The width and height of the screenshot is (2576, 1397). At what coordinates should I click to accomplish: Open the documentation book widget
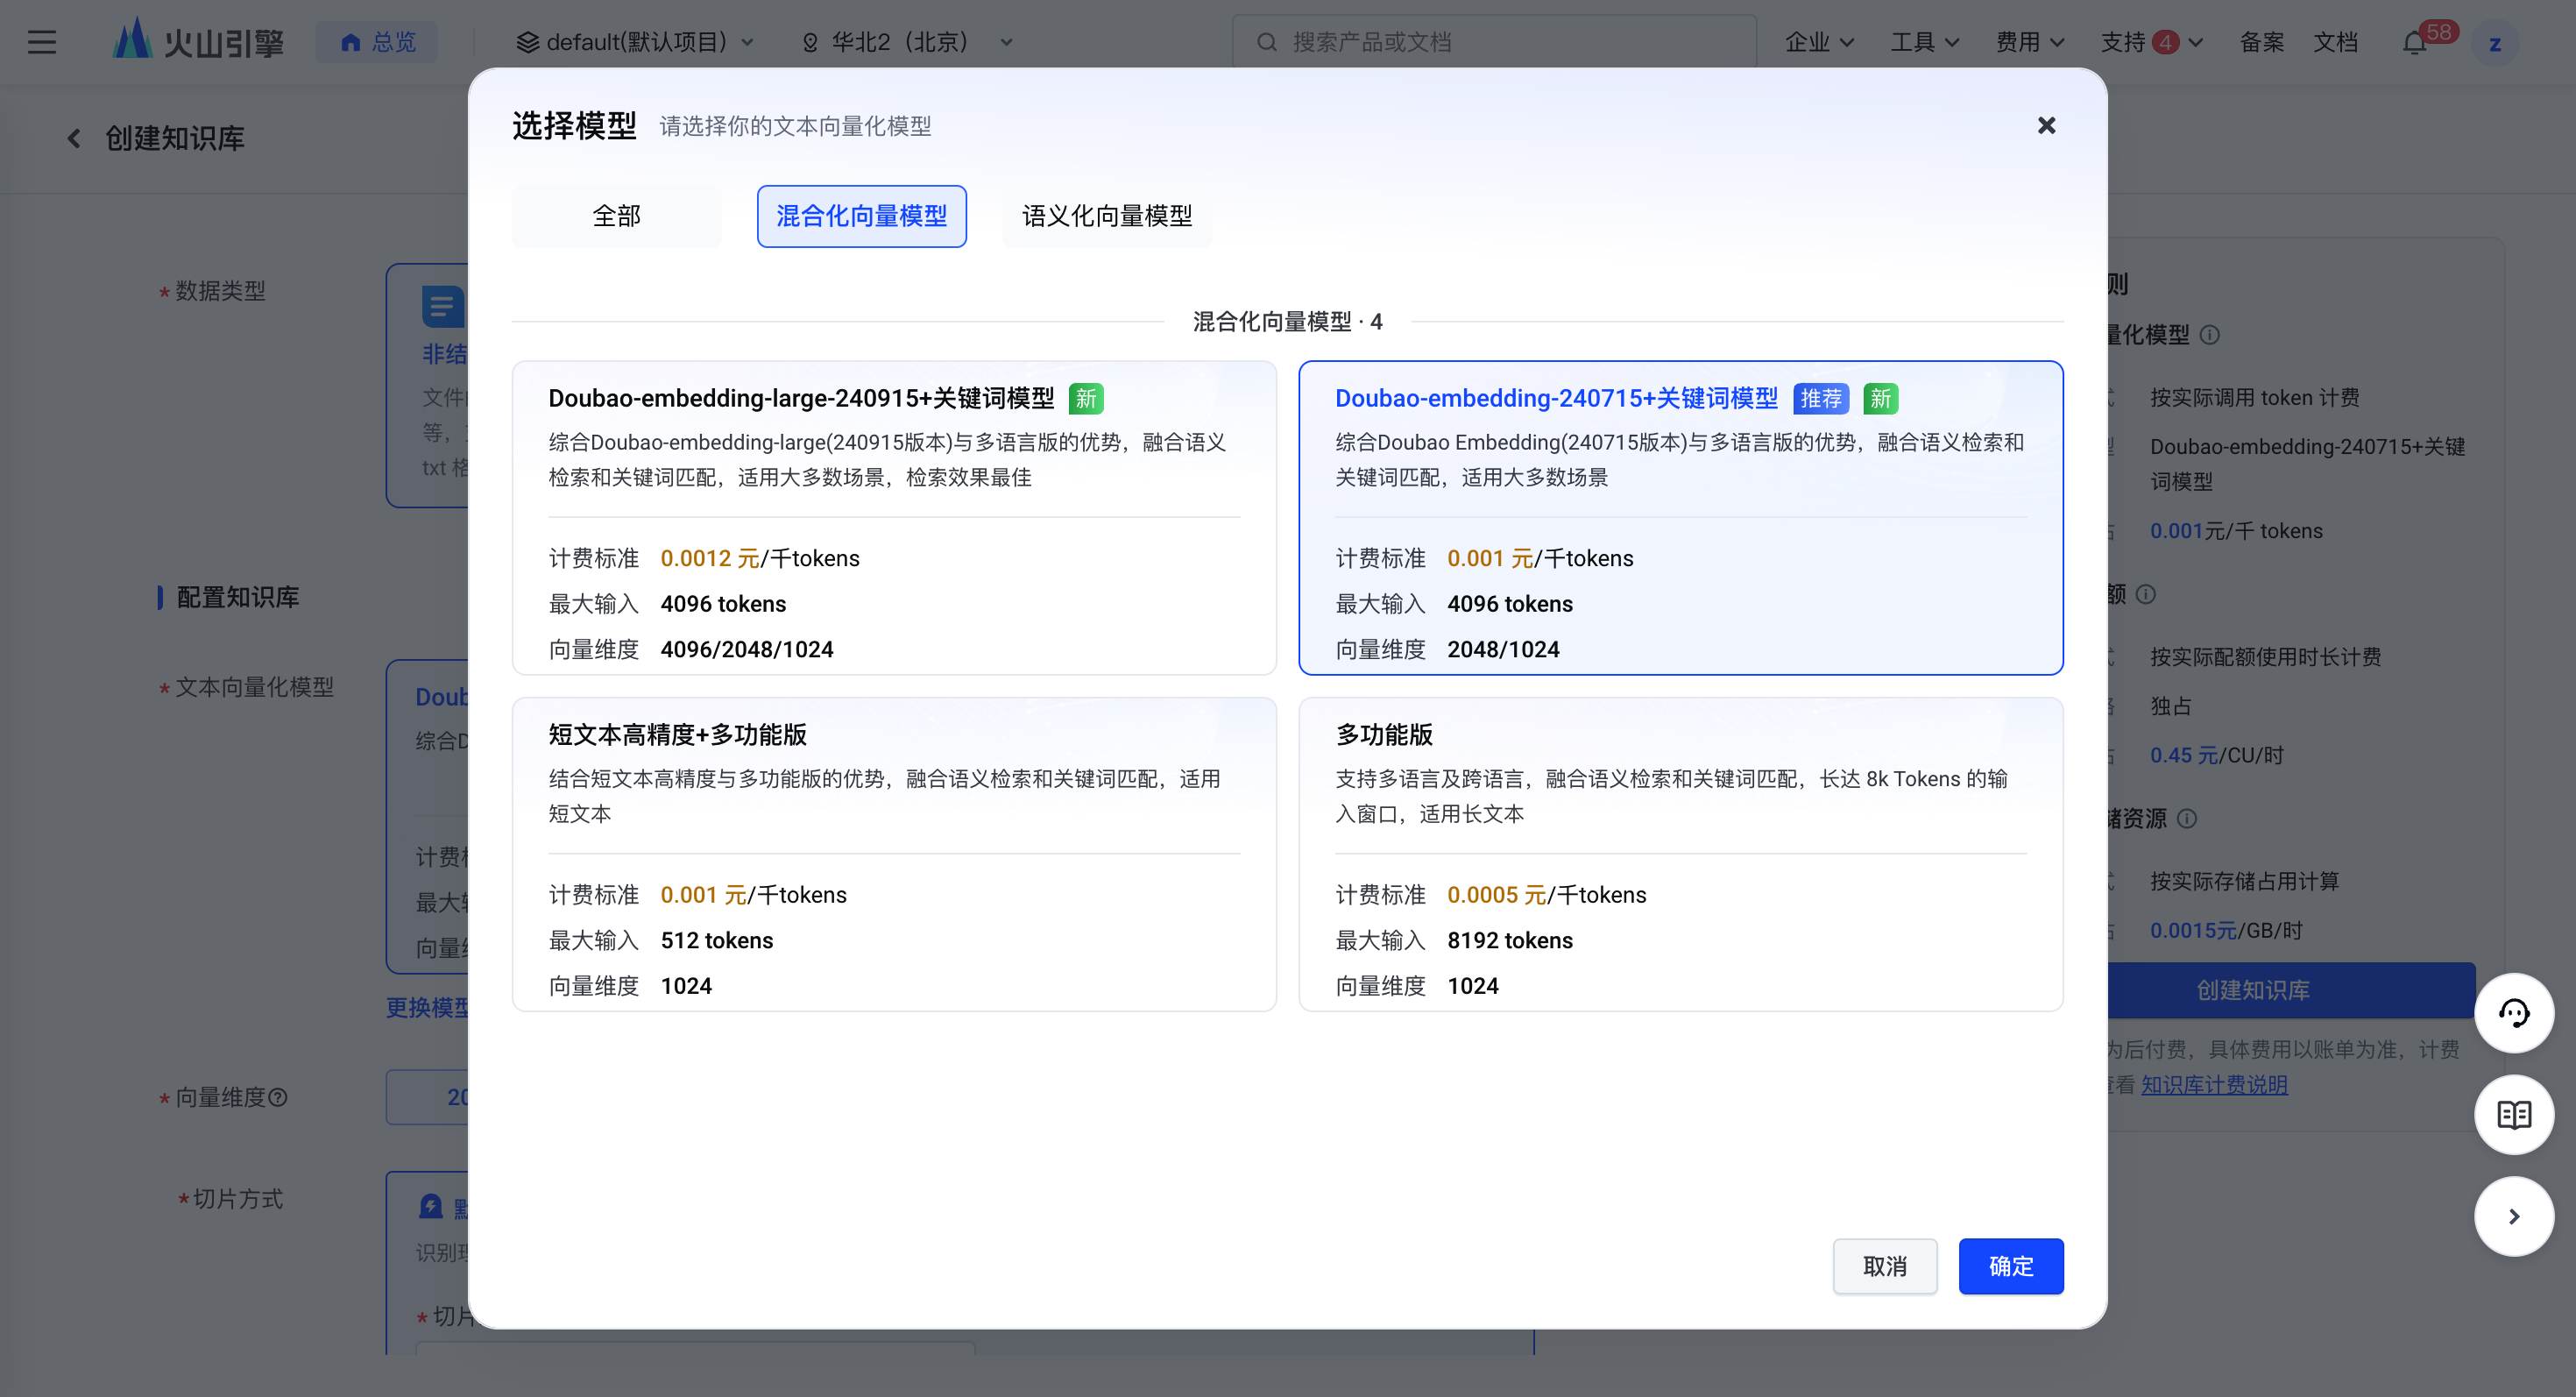2513,1115
